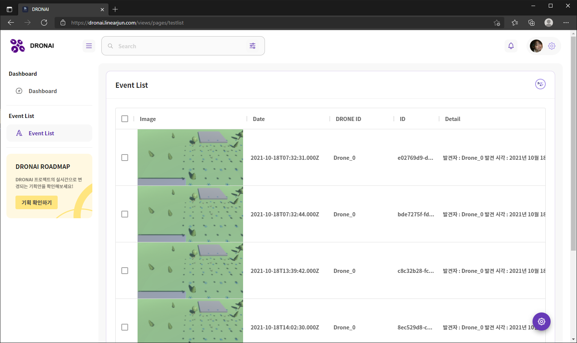The height and width of the screenshot is (343, 577).
Task: Open Dashboard in sidebar menu
Action: (x=49, y=91)
